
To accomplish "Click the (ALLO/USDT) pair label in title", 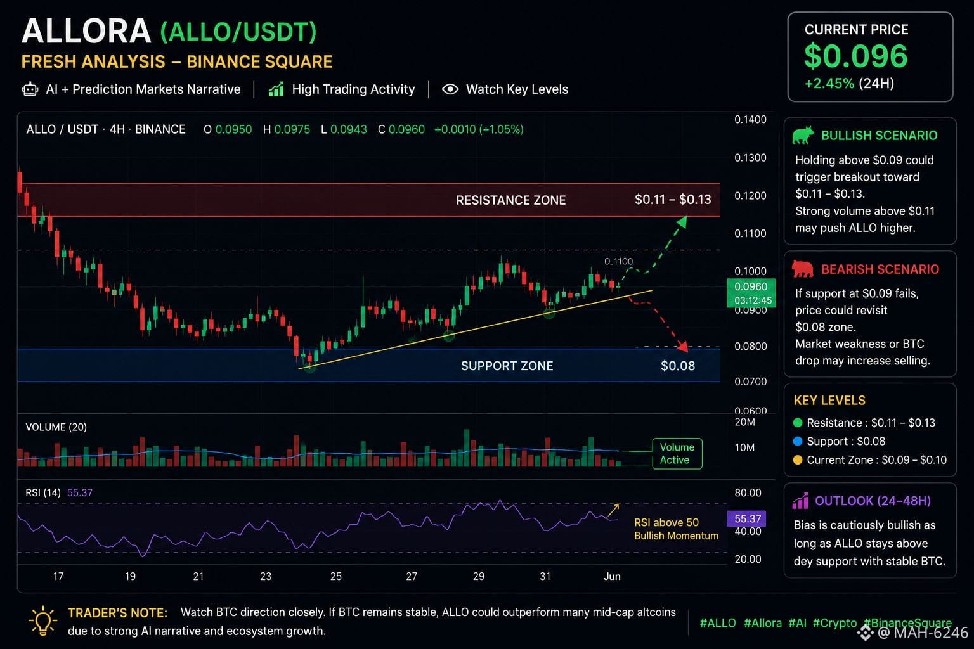I will (x=238, y=32).
